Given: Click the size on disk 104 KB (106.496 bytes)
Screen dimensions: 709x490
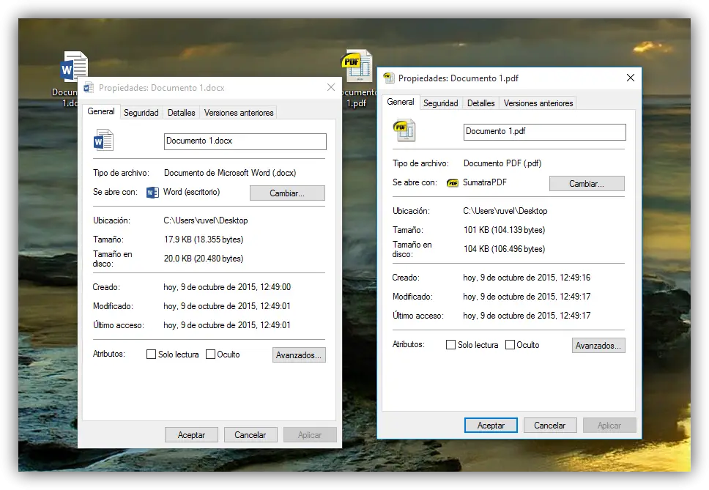Looking at the screenshot, I should coord(504,249).
